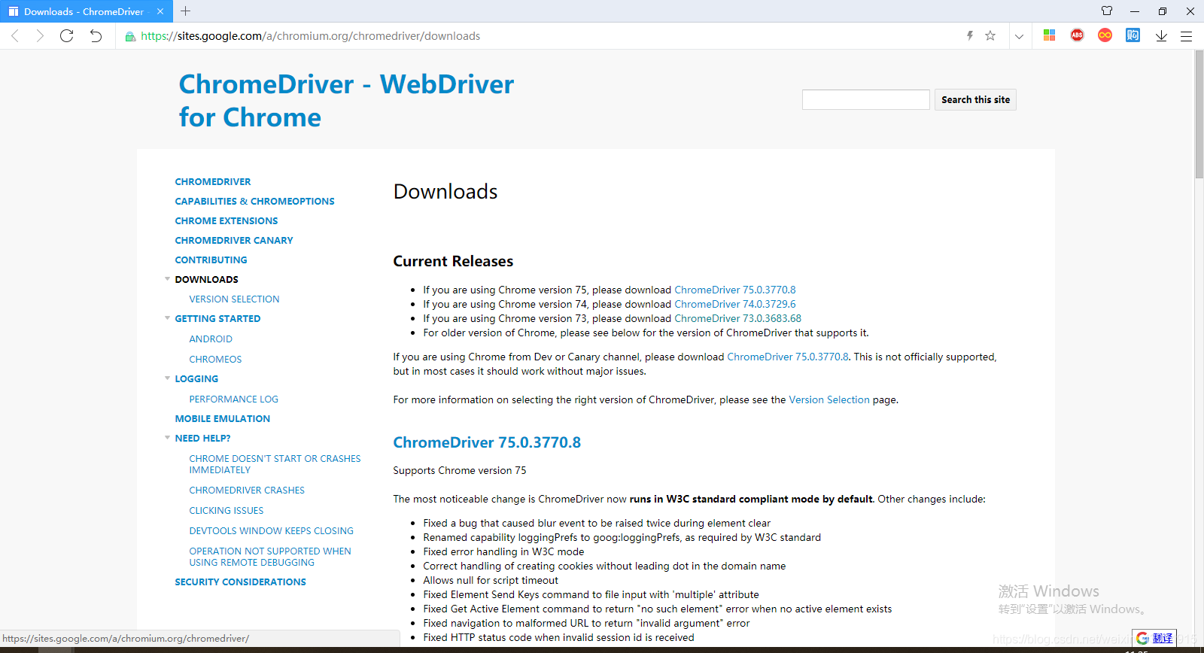
Task: Click the skin/shirt icon in title bar
Action: [x=1107, y=11]
